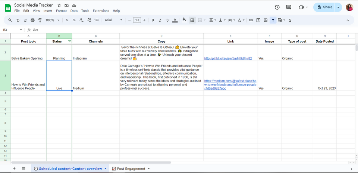
Task: Click the font size field
Action: [x=137, y=20]
